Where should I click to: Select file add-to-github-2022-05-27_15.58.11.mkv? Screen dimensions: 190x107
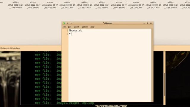click(x=67, y=5)
